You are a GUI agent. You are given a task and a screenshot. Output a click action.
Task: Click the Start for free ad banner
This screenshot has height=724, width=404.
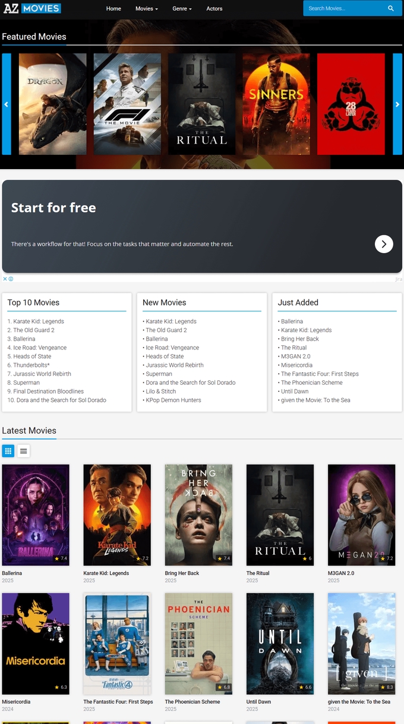point(202,226)
